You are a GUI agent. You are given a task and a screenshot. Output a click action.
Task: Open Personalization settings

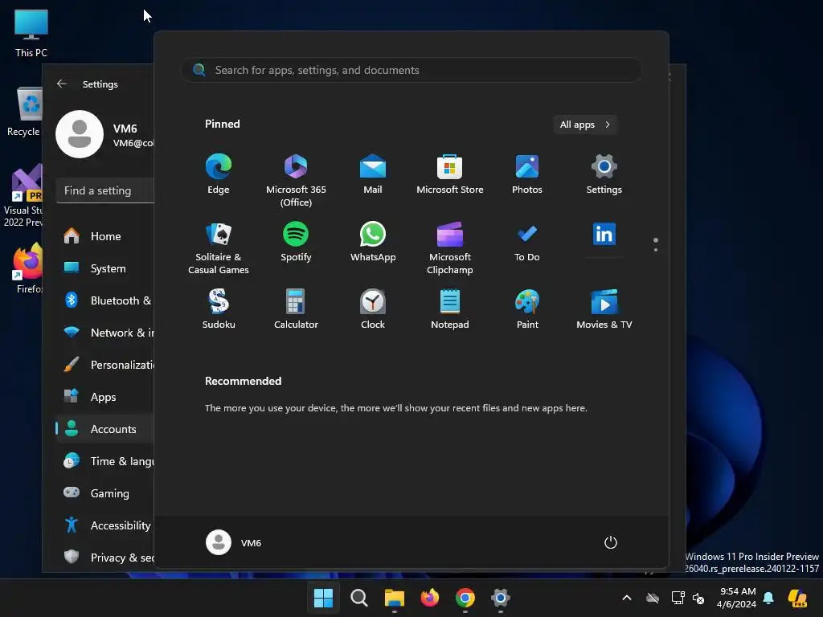(105, 366)
